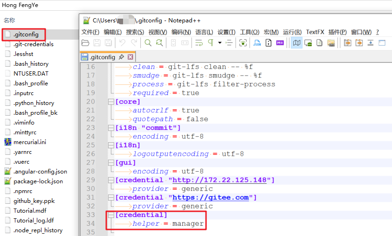Screen dimensions: 392x236
Task: Click the Open file toolbar icon
Action: coord(85,43)
